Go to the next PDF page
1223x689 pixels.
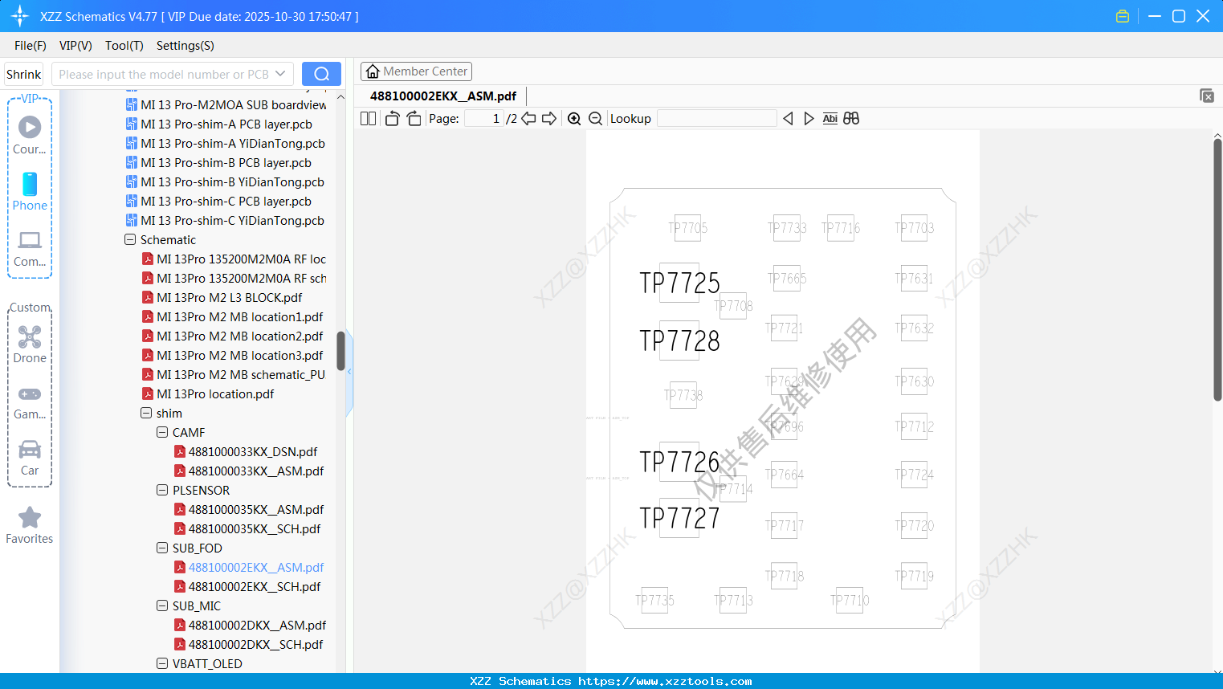[549, 119]
